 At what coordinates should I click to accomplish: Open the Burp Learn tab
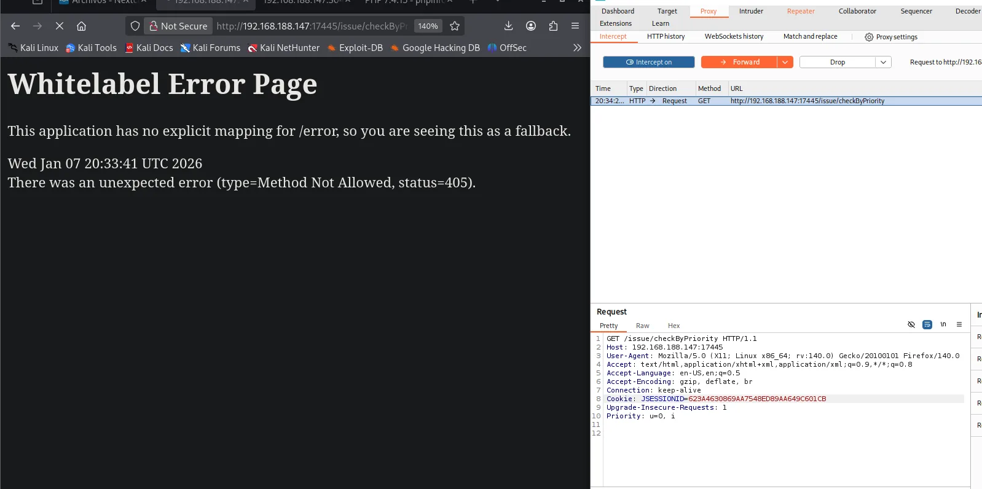[x=661, y=23]
